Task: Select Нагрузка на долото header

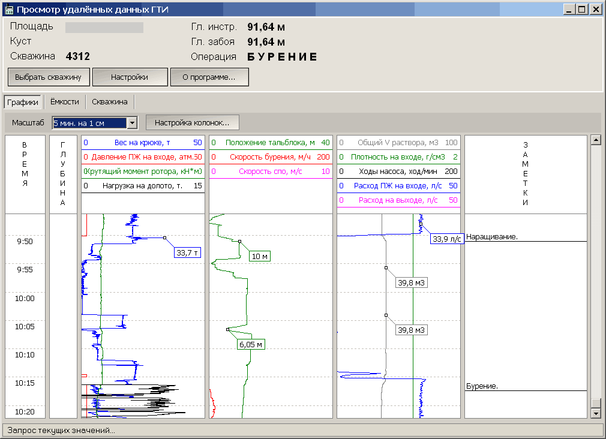Action: (x=143, y=185)
